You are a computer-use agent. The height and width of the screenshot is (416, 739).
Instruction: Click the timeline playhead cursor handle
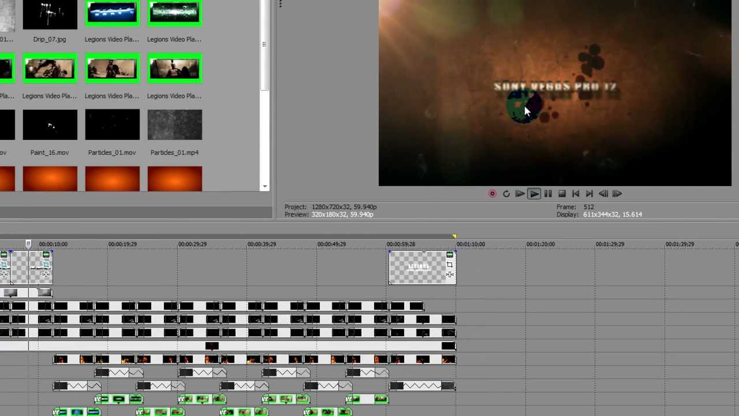28,244
